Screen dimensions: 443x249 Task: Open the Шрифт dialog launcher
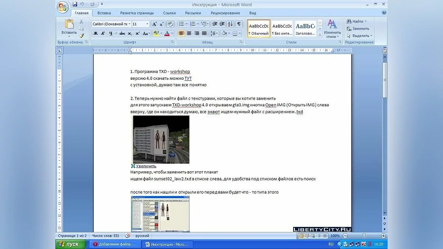tap(172, 42)
